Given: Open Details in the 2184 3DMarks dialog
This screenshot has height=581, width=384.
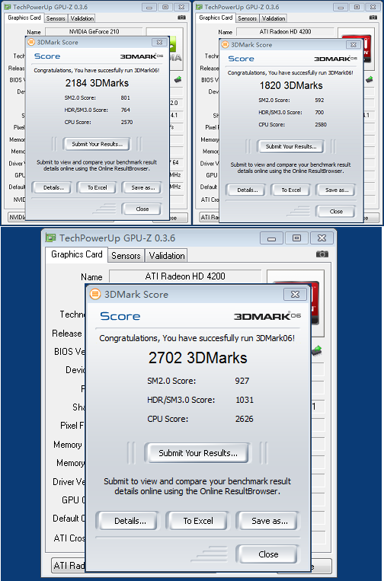Looking at the screenshot, I should [x=53, y=187].
